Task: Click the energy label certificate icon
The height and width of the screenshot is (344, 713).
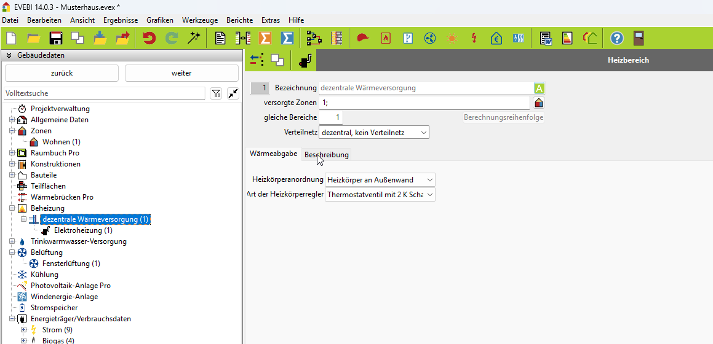Action: (x=567, y=38)
